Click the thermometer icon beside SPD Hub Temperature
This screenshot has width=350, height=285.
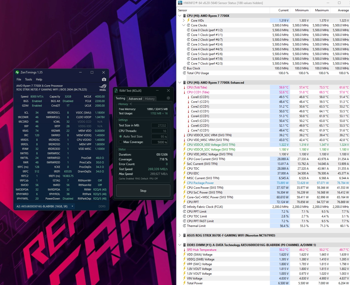pos(184,250)
